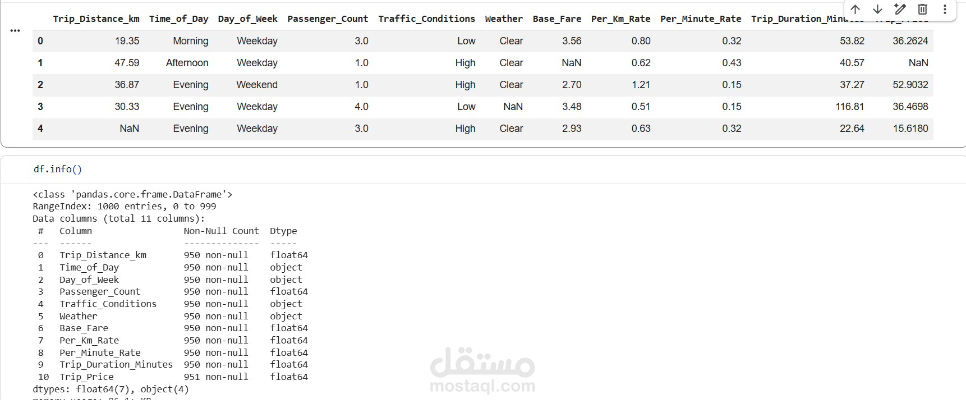Click Non-Null Count header in info
Viewport: 966px width, 403px height.
pyautogui.click(x=221, y=231)
